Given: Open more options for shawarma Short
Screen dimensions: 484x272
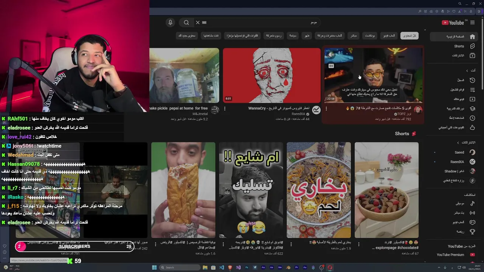Looking at the screenshot, I should tap(155, 244).
